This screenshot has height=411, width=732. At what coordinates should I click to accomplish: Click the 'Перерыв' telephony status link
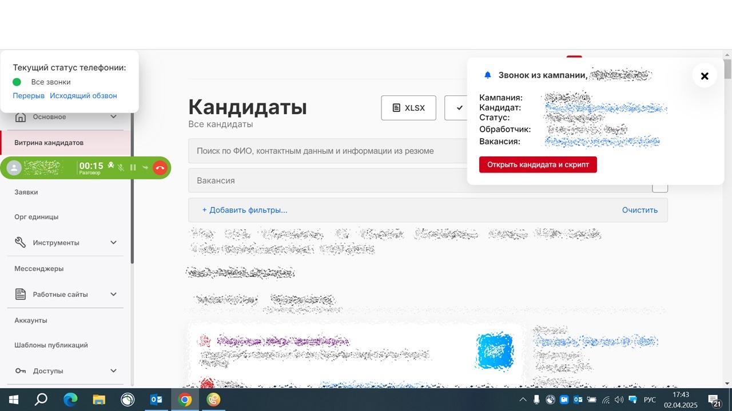point(29,96)
